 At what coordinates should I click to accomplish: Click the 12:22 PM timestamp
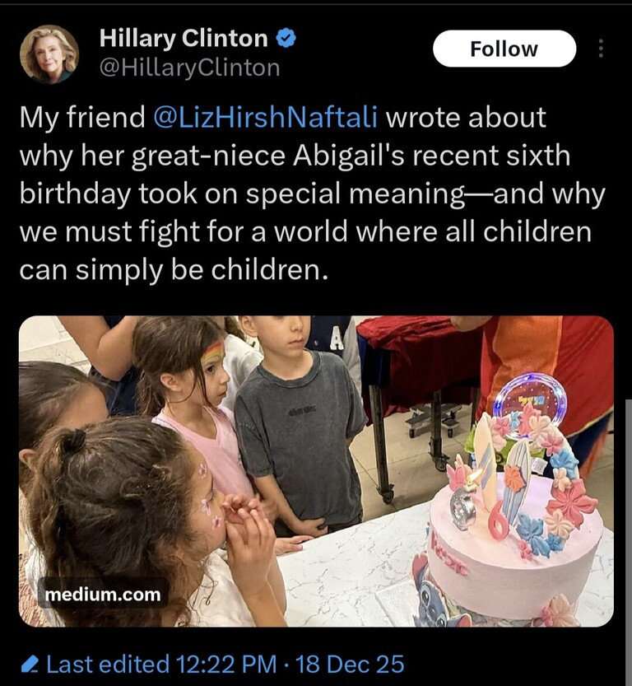point(226,664)
